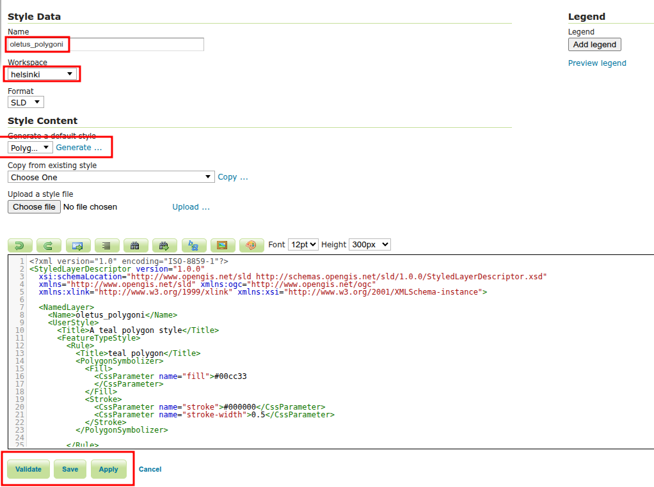Image resolution: width=654 pixels, height=487 pixels.
Task: Click Preview legend link
Action: coord(597,63)
